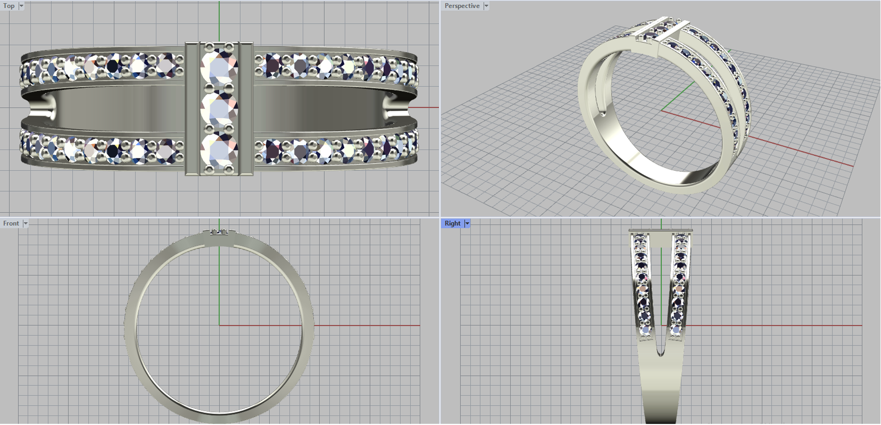881x425 pixels.
Task: Click the highlighted Right viewport title
Action: 453,224
